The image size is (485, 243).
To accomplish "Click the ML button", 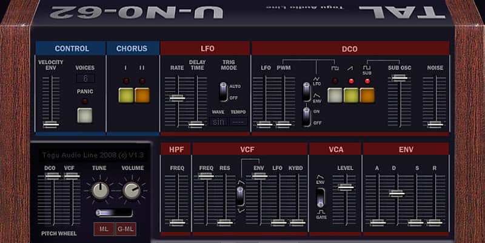I will [x=104, y=229].
